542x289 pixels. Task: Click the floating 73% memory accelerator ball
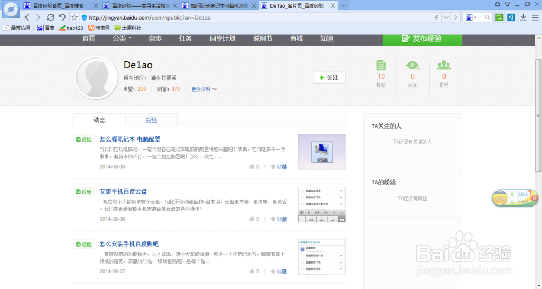click(500, 198)
